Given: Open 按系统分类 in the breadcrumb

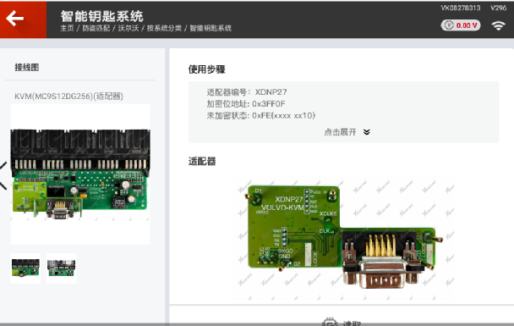Looking at the screenshot, I should click(164, 28).
